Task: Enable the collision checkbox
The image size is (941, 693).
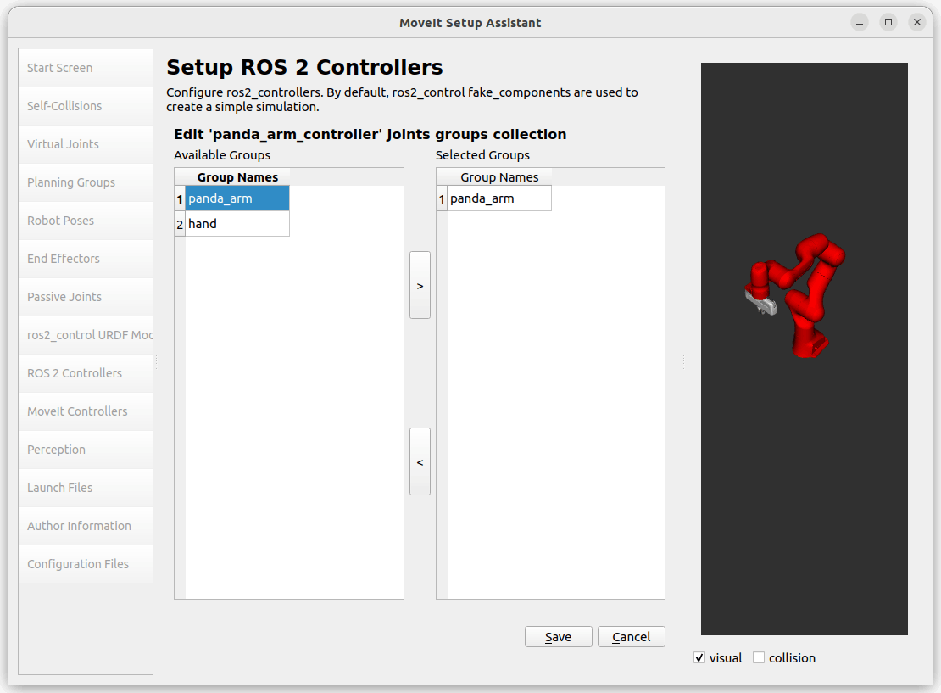Action: tap(759, 657)
